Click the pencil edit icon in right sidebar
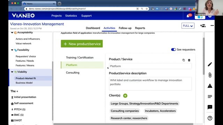Image resolution: width=223 pixels, height=125 pixels. click(210, 64)
